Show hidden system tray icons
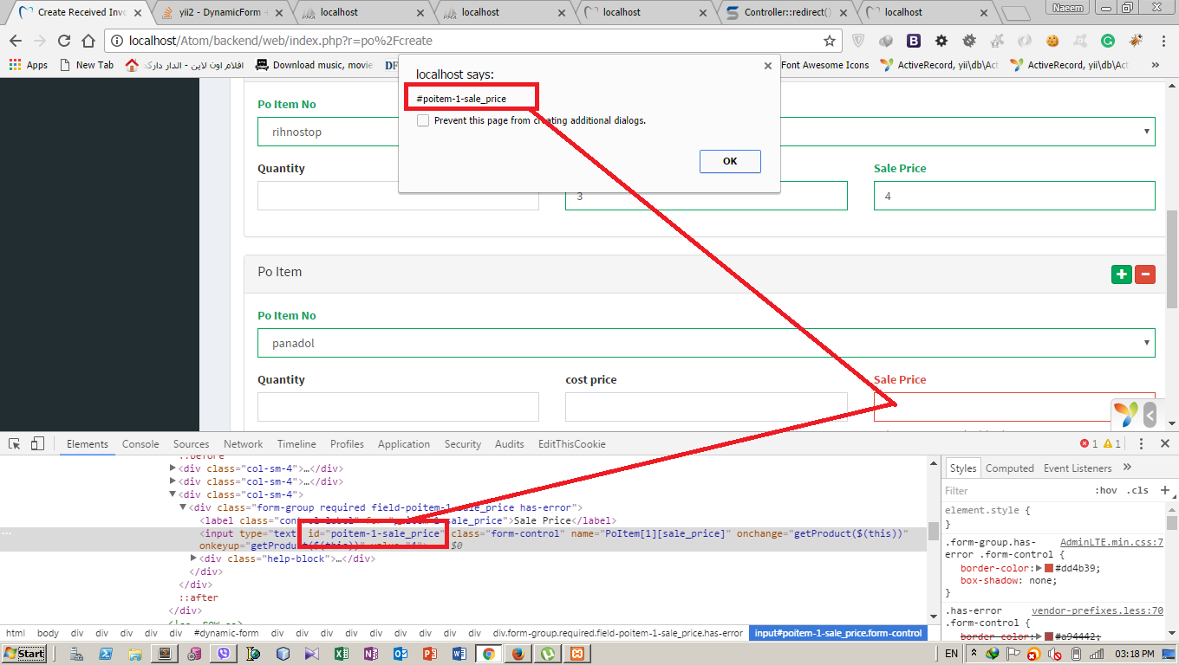 (x=975, y=653)
